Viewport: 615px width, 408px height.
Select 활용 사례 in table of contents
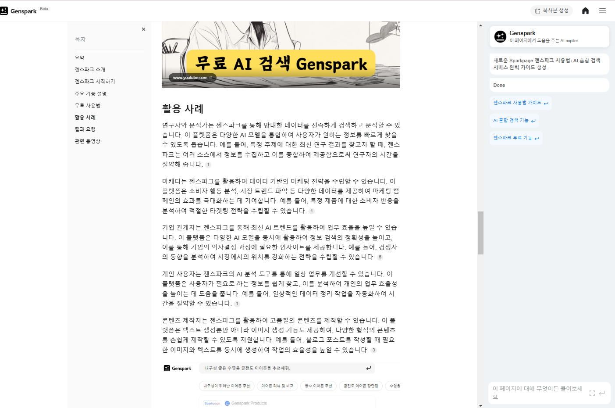(x=85, y=117)
